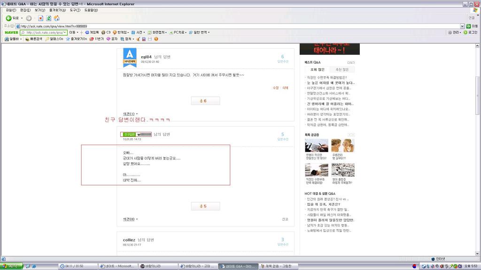Click the Internet Explorer quick launch icon
This screenshot has width=481, height=270.
[x=34, y=266]
